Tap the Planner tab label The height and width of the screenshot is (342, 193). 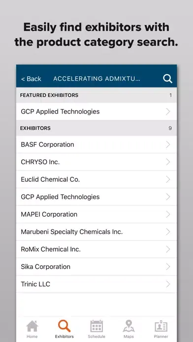(x=161, y=337)
